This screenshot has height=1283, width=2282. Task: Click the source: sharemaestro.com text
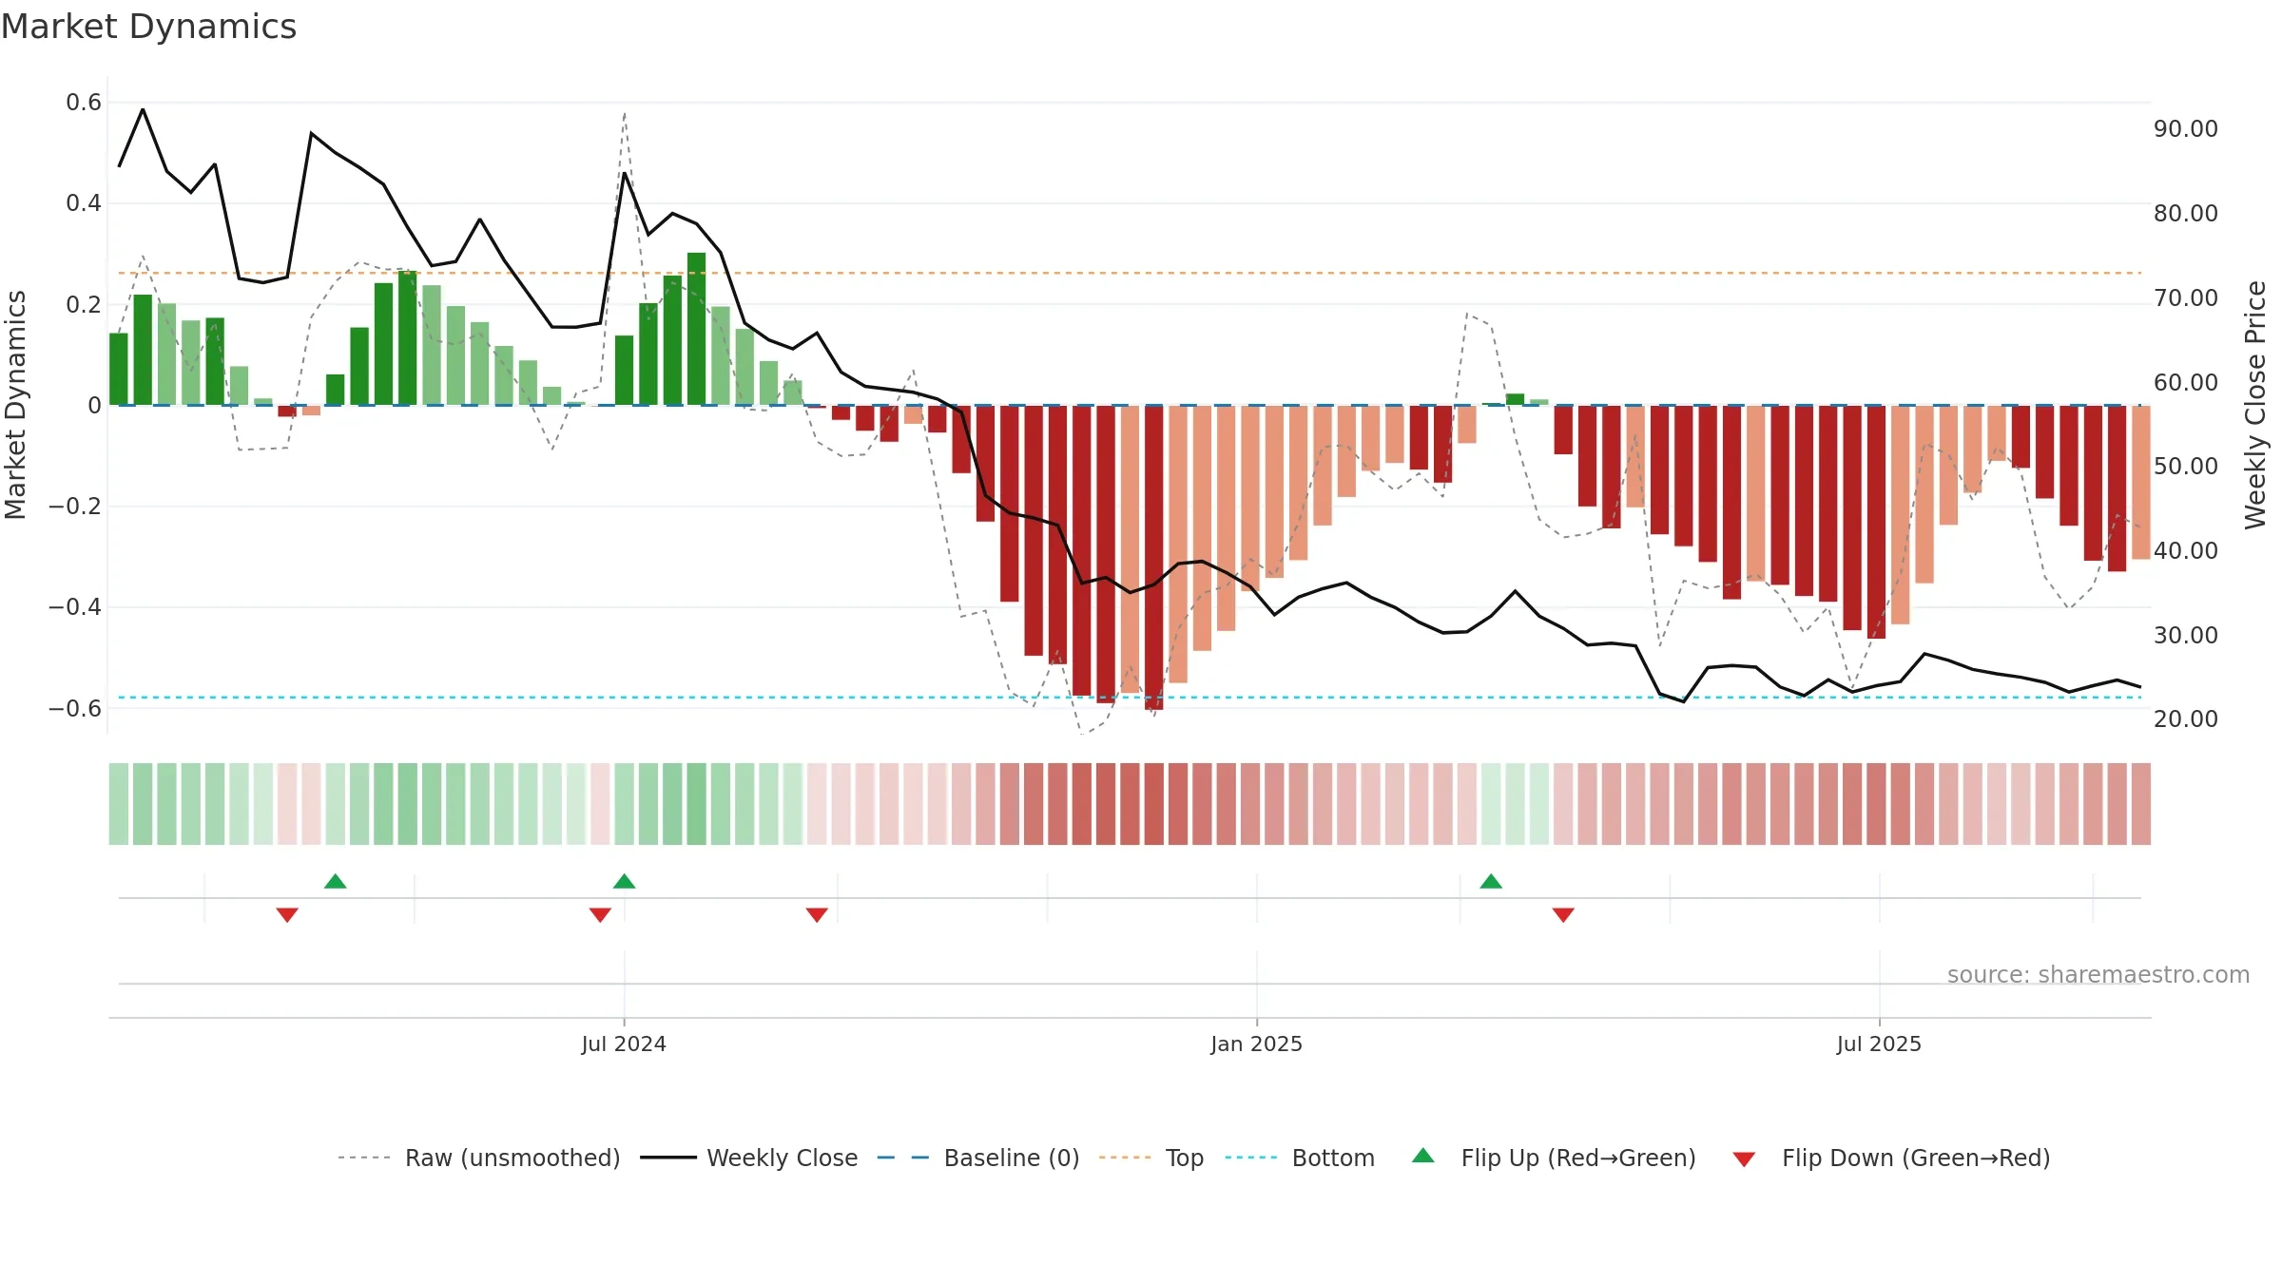pos(2098,974)
